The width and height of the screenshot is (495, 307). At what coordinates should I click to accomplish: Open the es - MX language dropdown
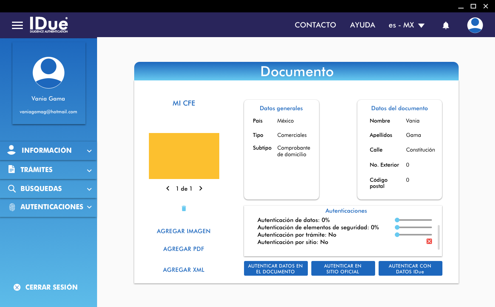(406, 25)
